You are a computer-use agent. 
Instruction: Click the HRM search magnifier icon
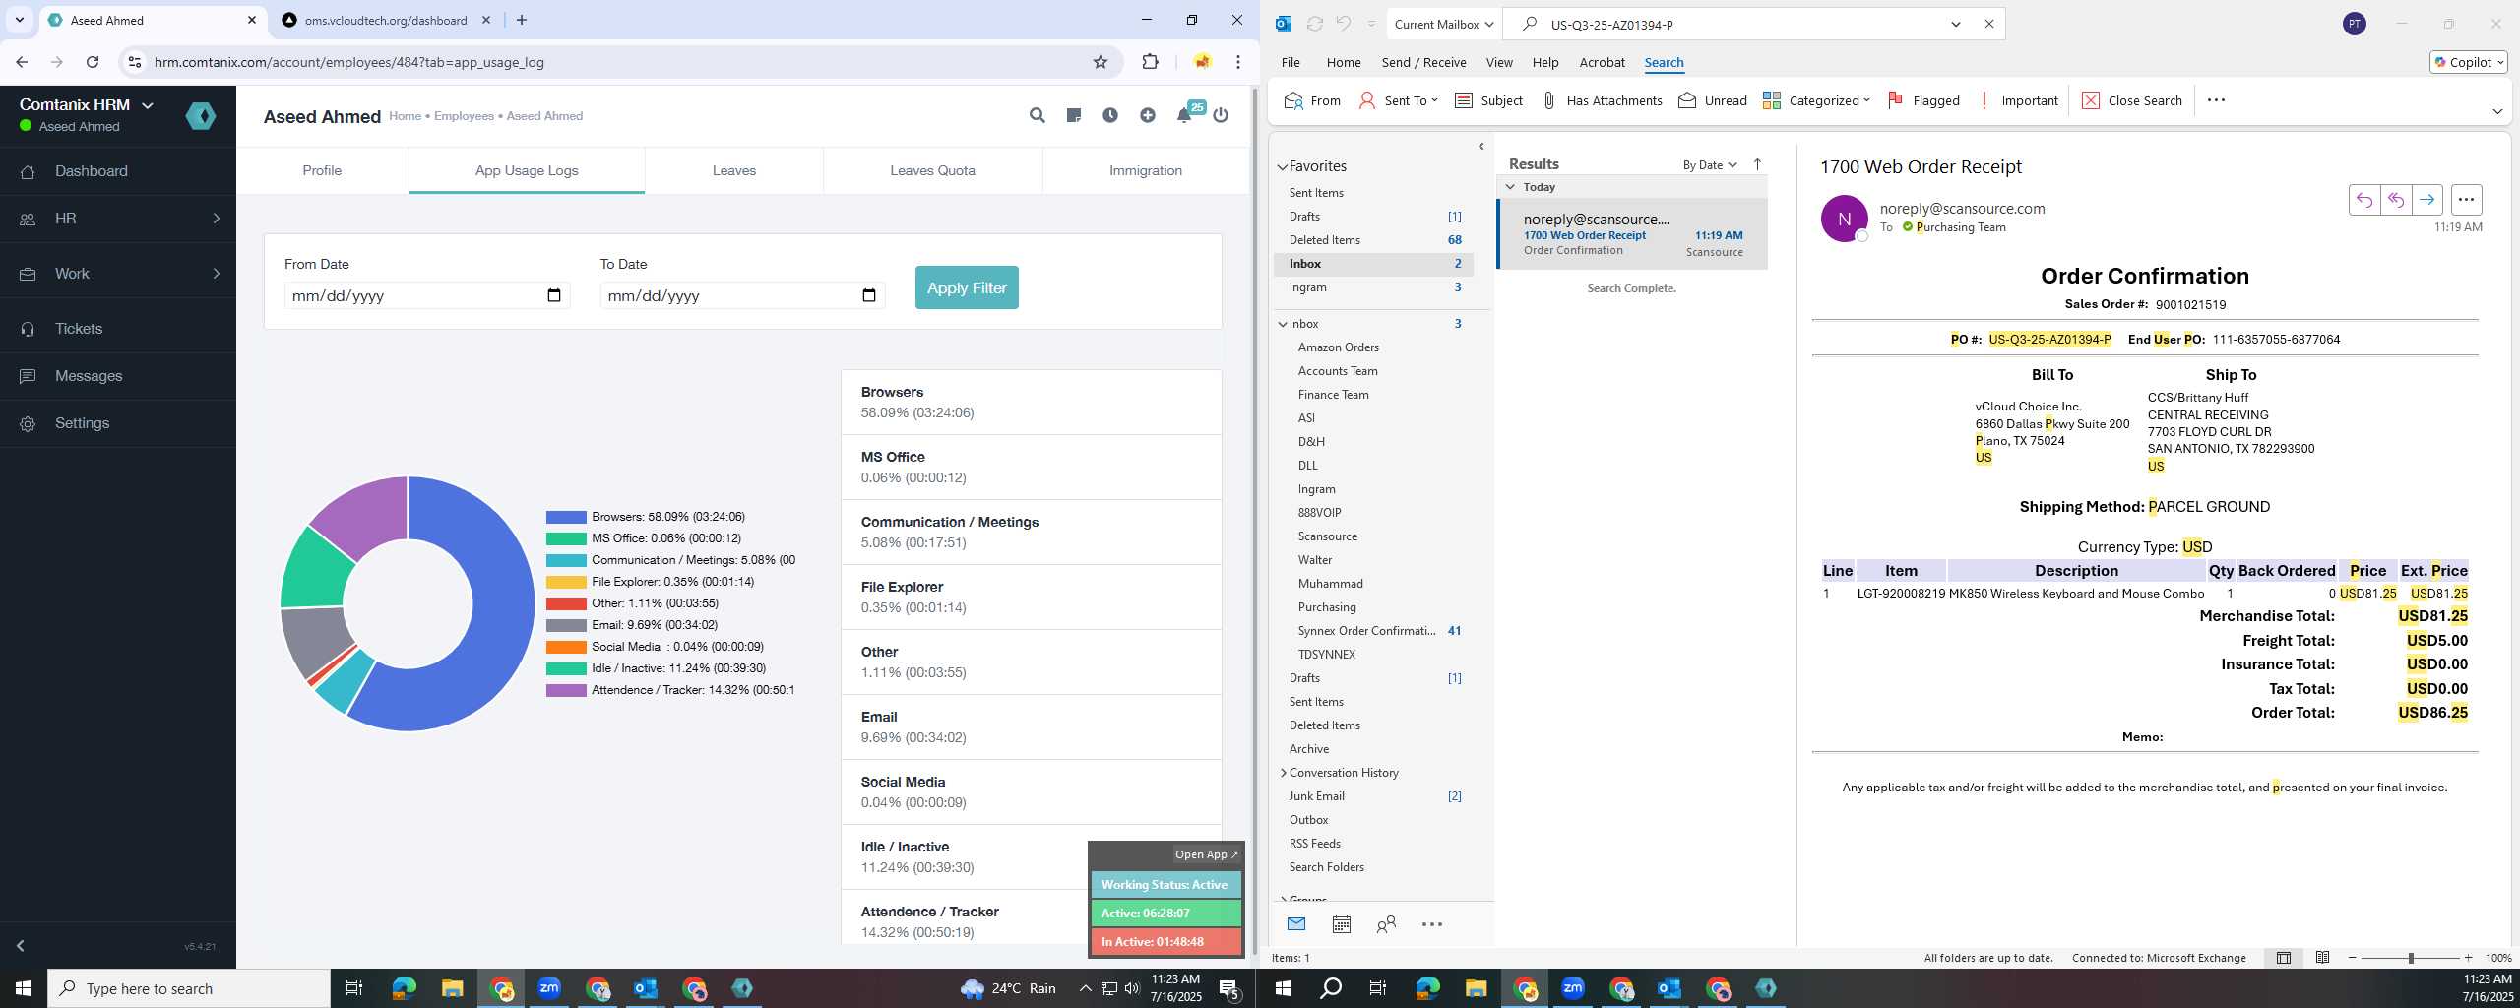(1037, 116)
